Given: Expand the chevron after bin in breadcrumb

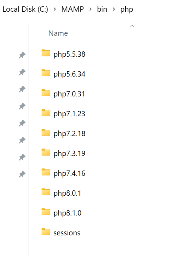Looking at the screenshot, I should click(114, 9).
